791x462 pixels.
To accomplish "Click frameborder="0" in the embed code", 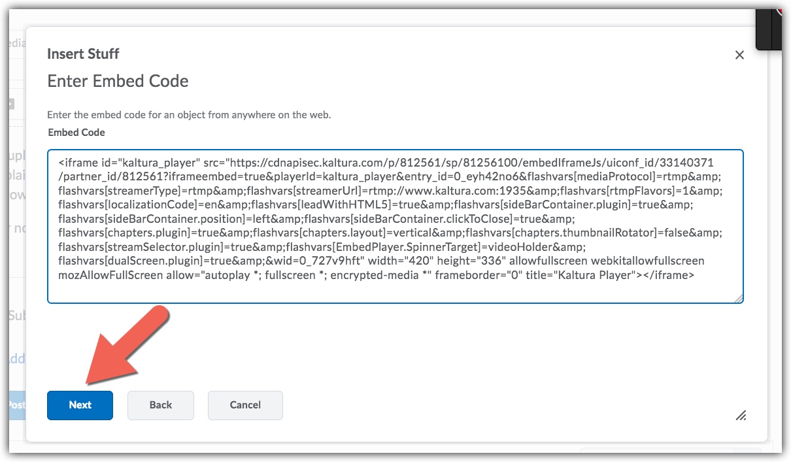I will tap(472, 275).
